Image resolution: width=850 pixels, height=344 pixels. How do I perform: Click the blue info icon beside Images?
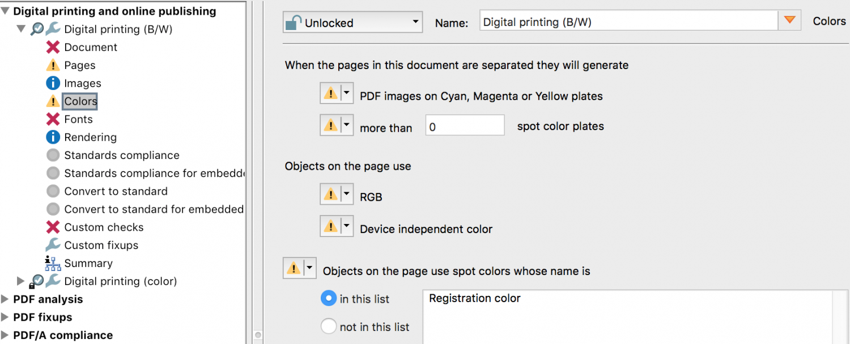click(53, 83)
